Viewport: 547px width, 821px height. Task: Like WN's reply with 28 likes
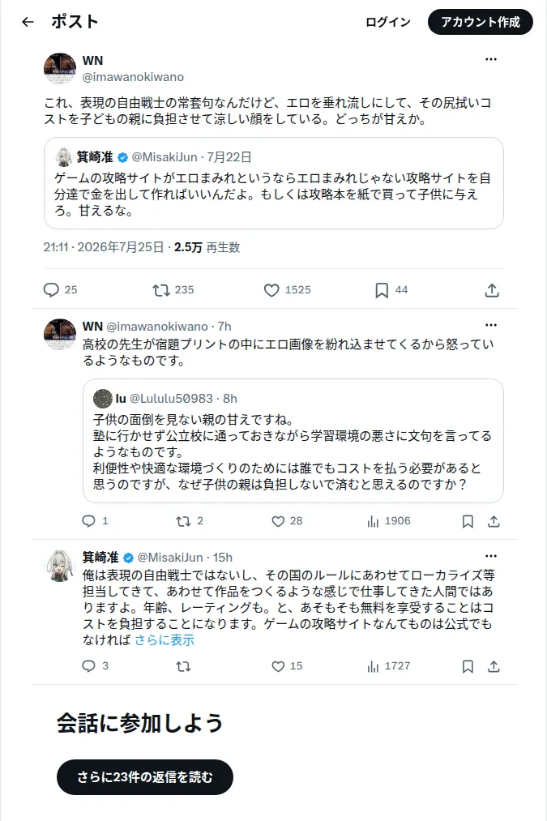(278, 521)
